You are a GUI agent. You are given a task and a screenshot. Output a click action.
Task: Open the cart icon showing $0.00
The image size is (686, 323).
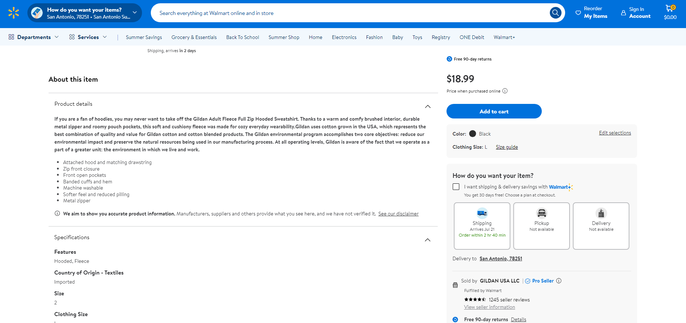click(x=670, y=12)
